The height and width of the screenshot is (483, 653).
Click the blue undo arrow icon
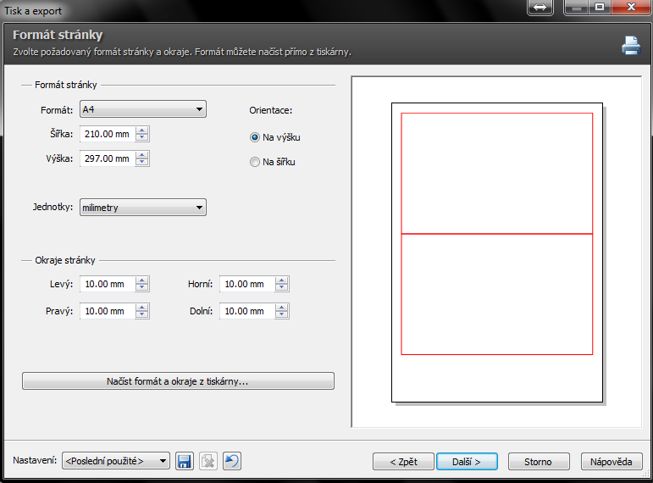click(231, 461)
